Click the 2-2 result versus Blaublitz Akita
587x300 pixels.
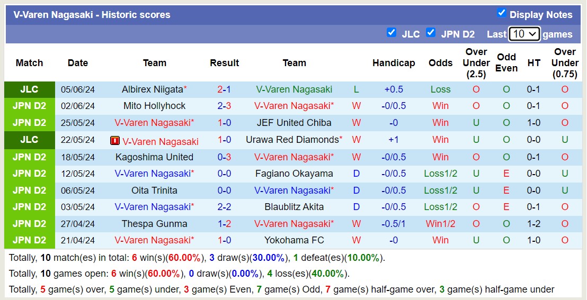click(224, 207)
